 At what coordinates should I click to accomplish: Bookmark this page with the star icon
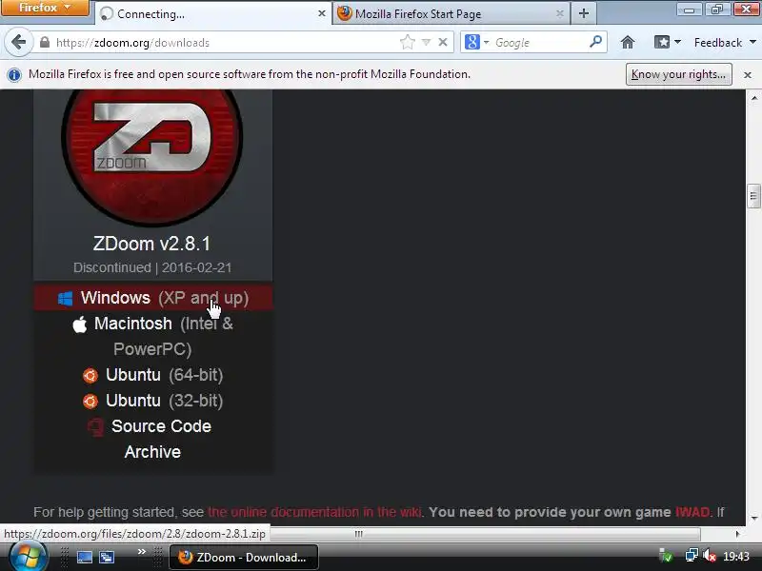click(408, 42)
